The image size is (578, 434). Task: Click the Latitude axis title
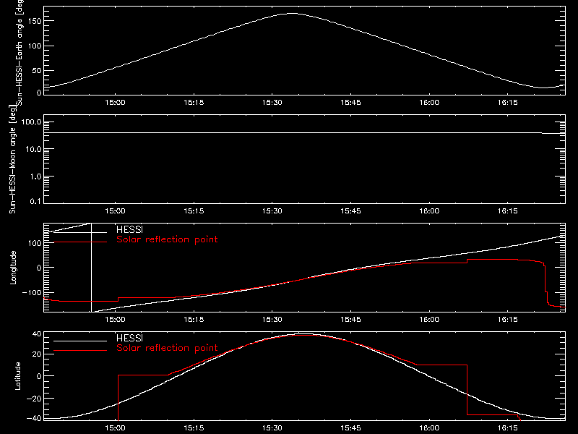[17, 376]
